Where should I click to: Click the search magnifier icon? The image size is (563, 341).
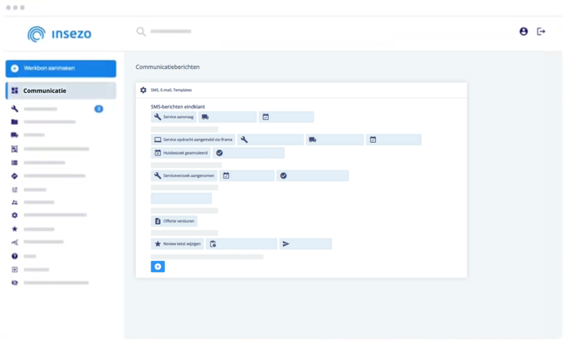click(x=141, y=32)
